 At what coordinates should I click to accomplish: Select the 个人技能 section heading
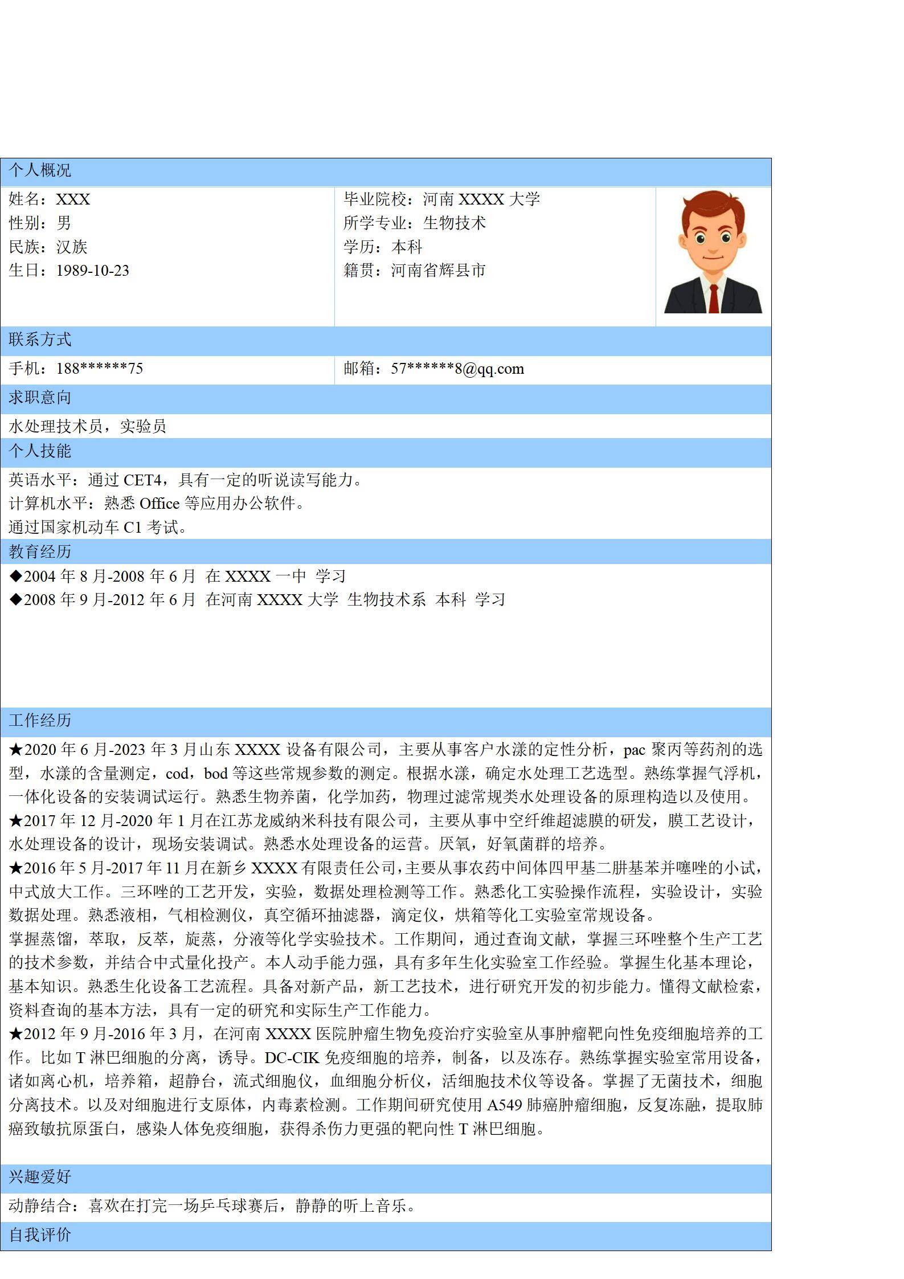point(40,451)
